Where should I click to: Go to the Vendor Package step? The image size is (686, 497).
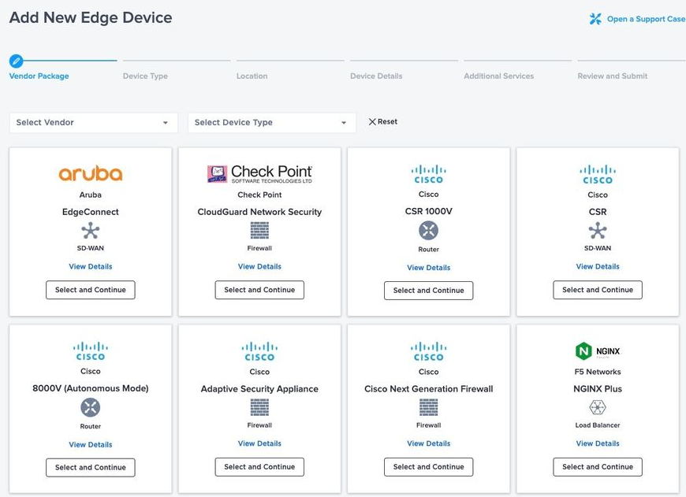point(39,76)
